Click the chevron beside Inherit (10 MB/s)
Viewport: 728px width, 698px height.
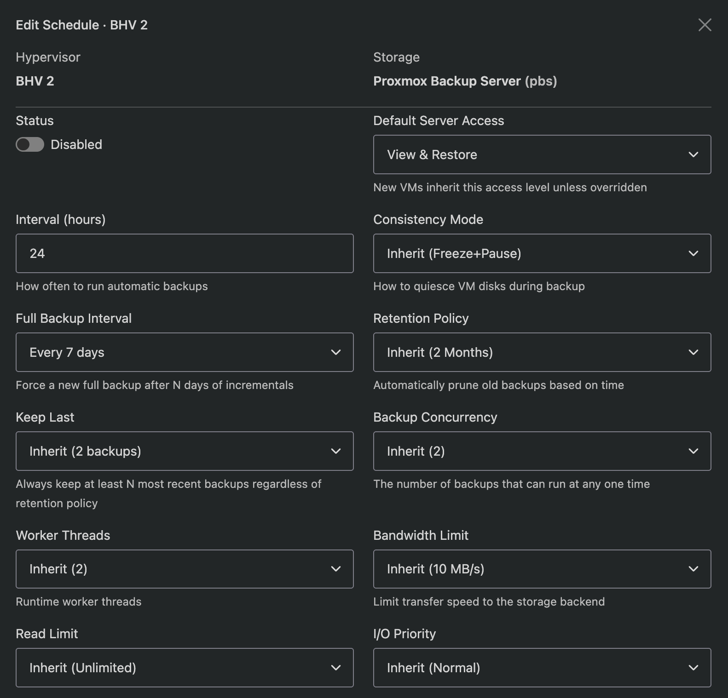tap(693, 569)
